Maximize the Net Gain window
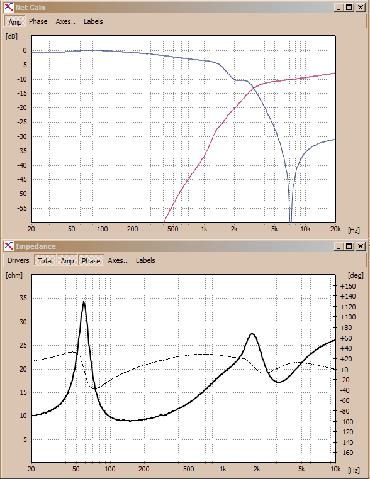 coord(349,8)
